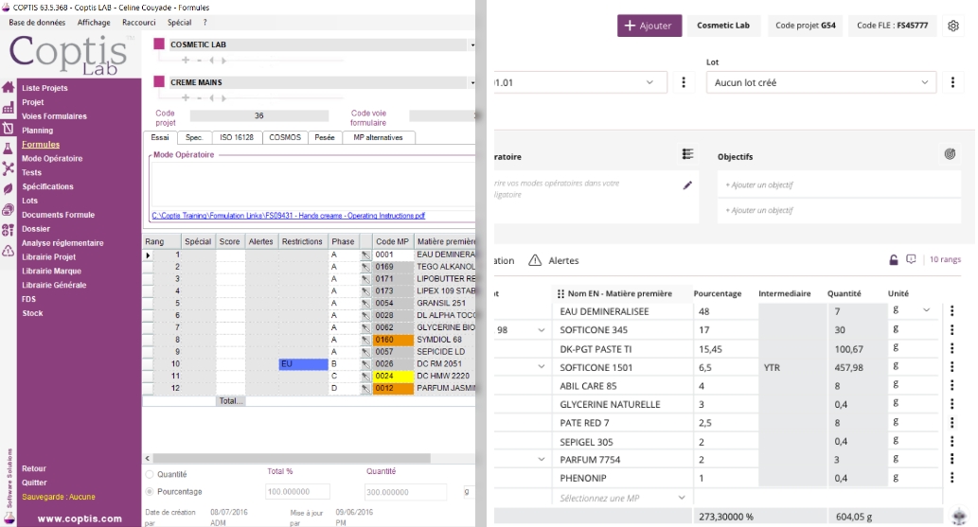The width and height of the screenshot is (978, 527).
Task: Click the pink square beside COSMETIC LAB
Action: coord(159,44)
